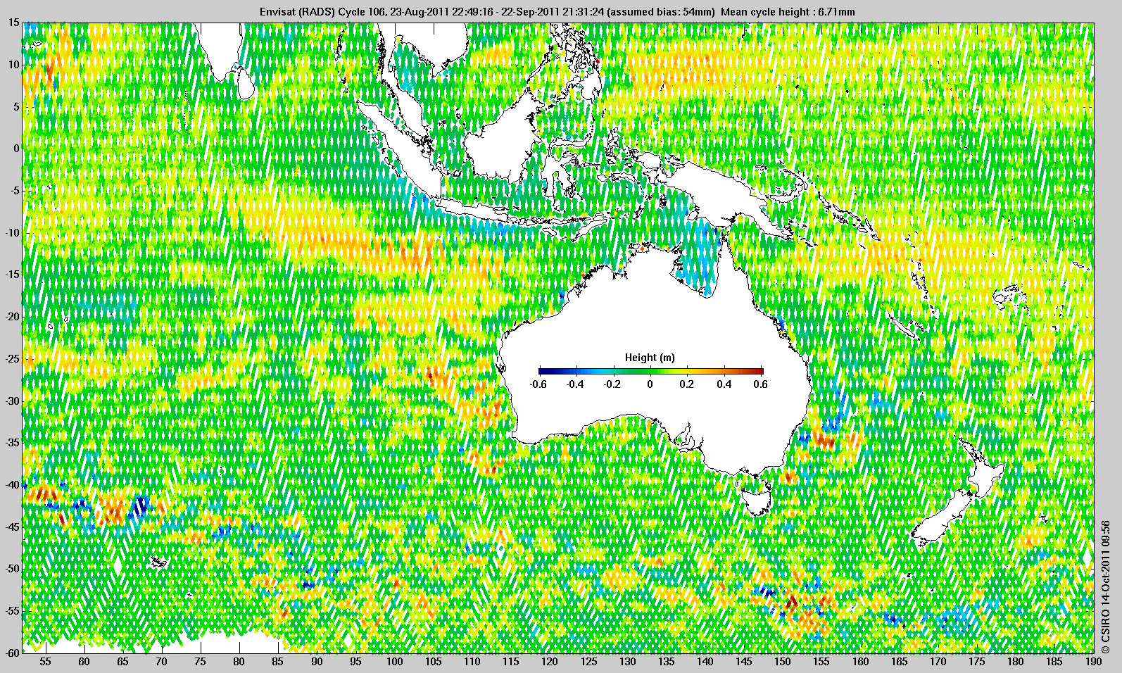Click latitude tick label 0 on y-axis
The height and width of the screenshot is (673, 1122).
pyautogui.click(x=15, y=149)
